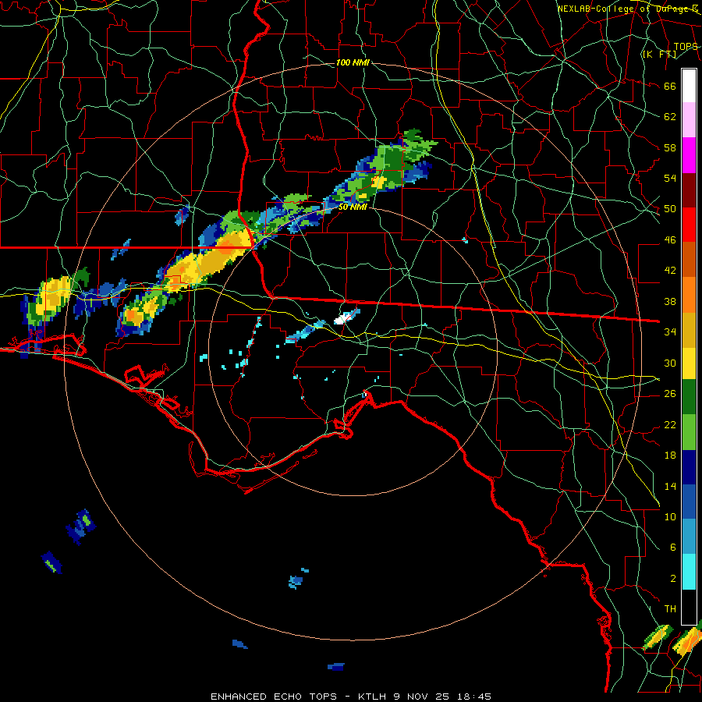Image resolution: width=702 pixels, height=702 pixels.
Task: Pick the cyan legend color band
Action: 689,572
